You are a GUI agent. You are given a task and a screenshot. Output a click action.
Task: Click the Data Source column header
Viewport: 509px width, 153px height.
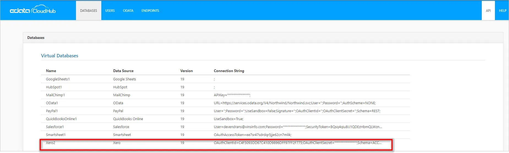coord(123,71)
